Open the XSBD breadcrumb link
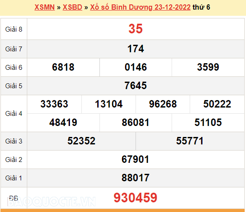The width and height of the screenshot is (246, 212). pyautogui.click(x=72, y=7)
